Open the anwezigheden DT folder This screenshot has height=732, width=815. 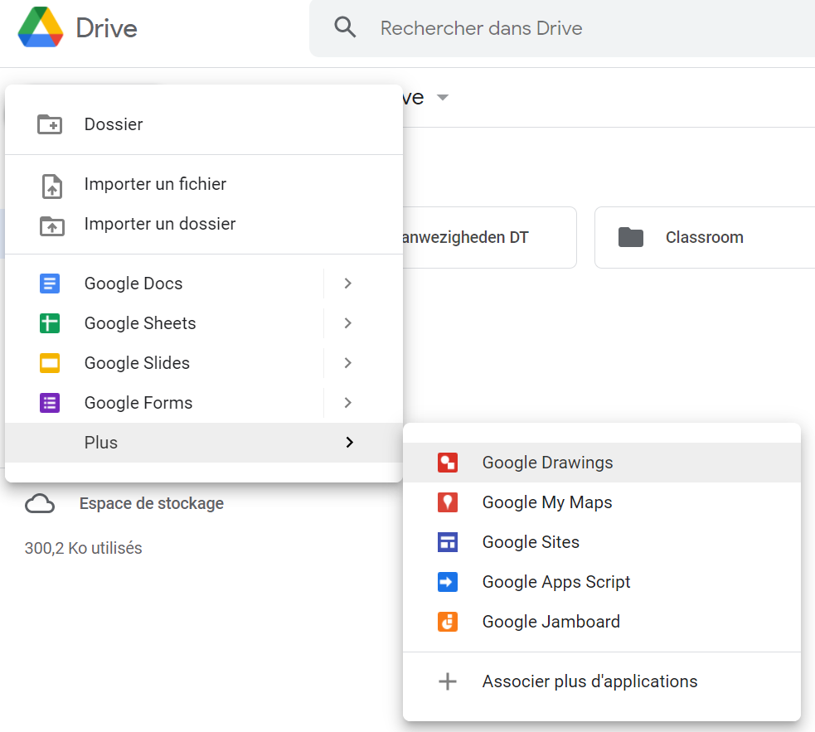[x=490, y=238]
